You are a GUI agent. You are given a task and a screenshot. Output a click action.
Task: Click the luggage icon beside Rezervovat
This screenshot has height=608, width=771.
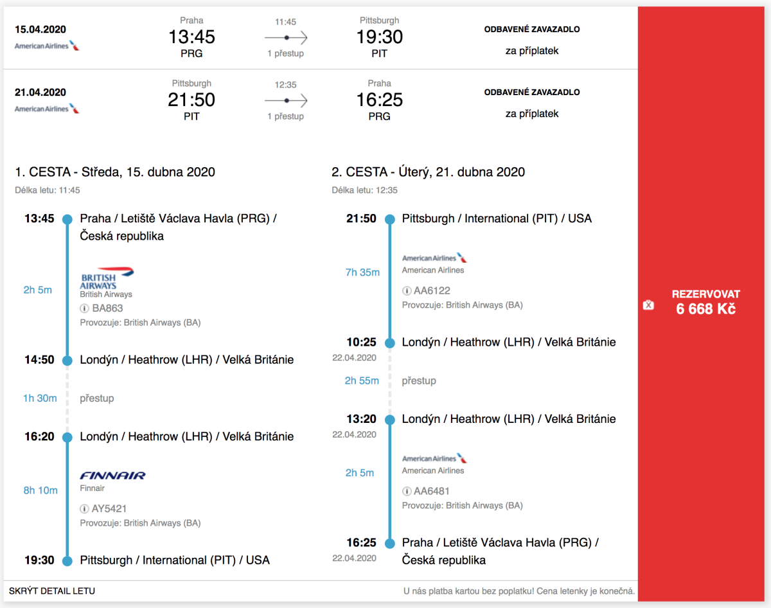tap(648, 305)
